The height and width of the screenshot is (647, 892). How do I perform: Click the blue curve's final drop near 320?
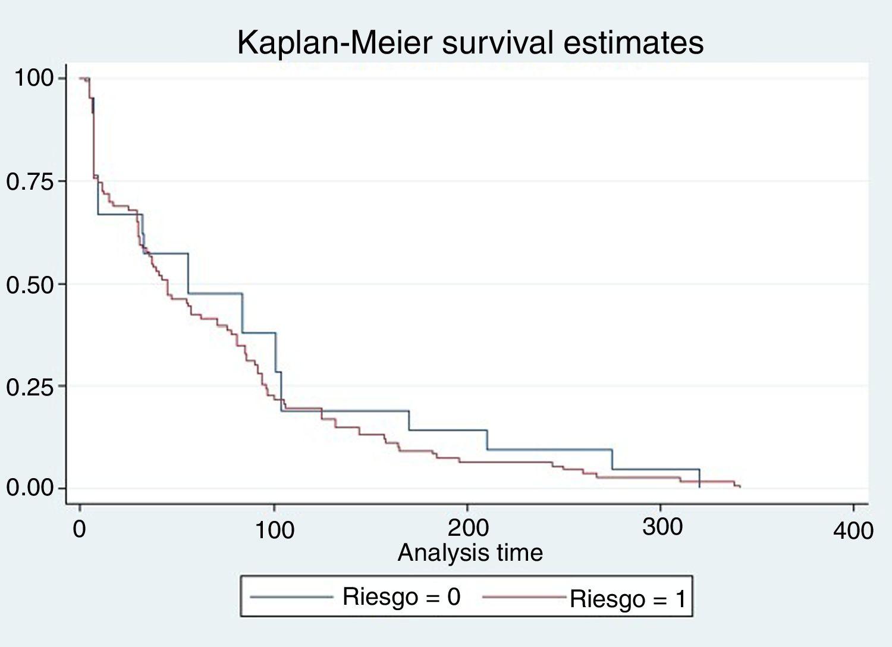699,479
